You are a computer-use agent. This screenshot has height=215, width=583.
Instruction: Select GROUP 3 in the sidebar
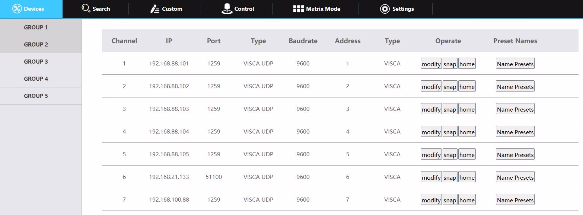[41, 62]
